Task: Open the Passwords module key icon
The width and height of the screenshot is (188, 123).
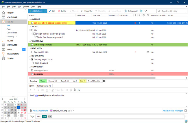Action: tap(3, 54)
